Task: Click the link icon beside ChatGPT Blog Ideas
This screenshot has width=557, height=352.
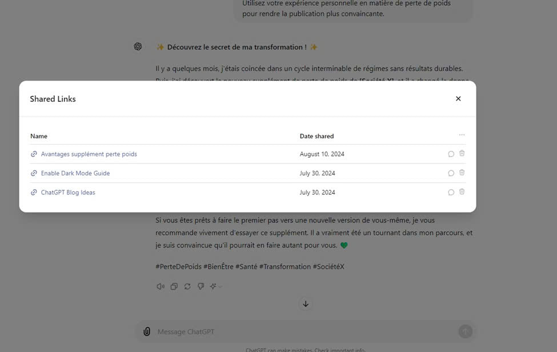Action: tap(34, 192)
